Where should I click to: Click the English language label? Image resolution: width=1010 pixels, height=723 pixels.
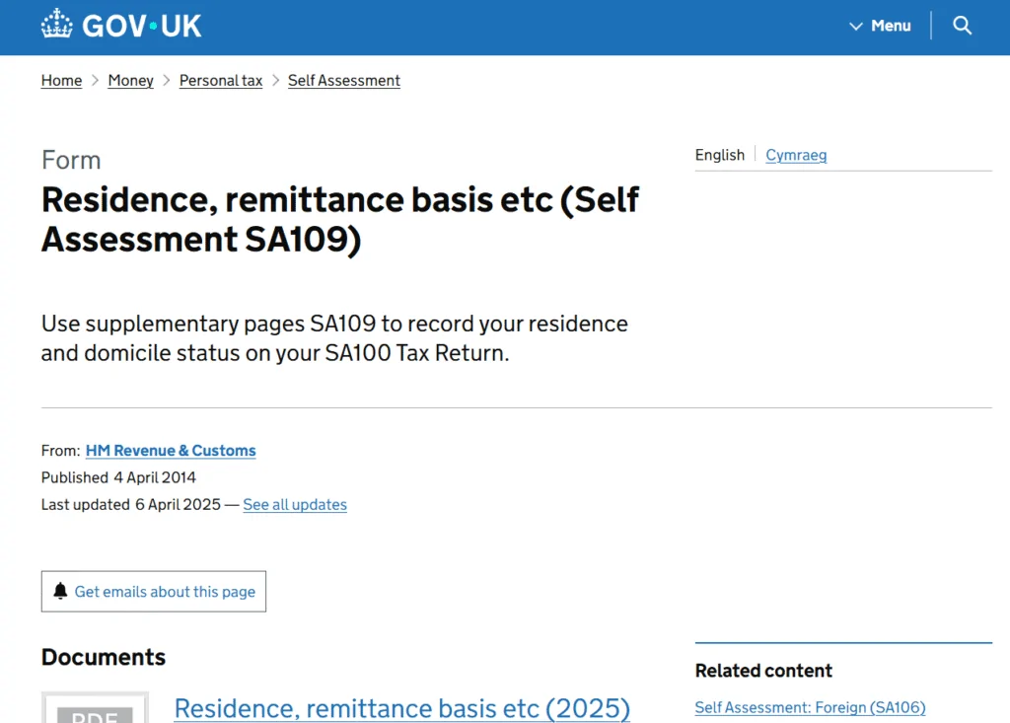(x=720, y=155)
